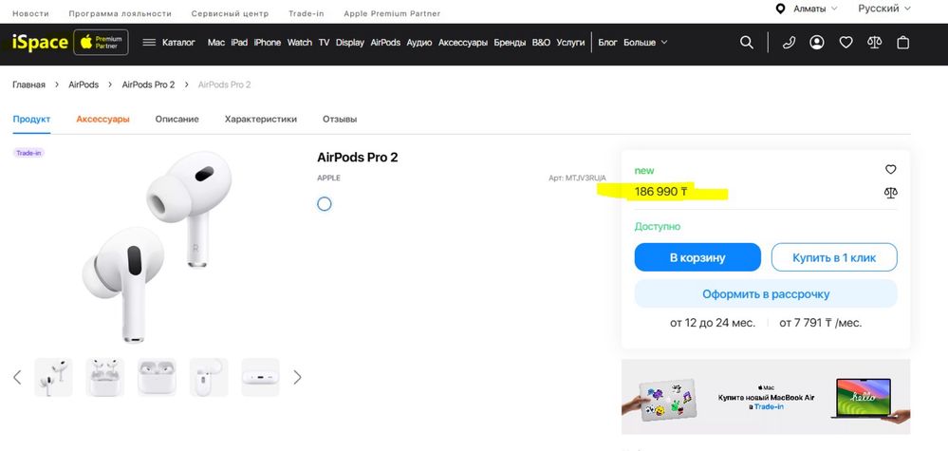
Task: Select second thumbnail with open case
Action: [105, 377]
